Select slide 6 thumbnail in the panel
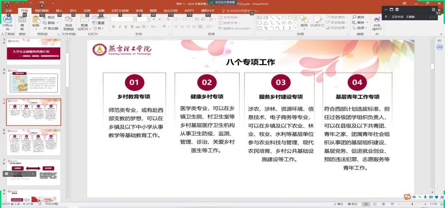The height and width of the screenshot is (208, 445). pos(34,142)
